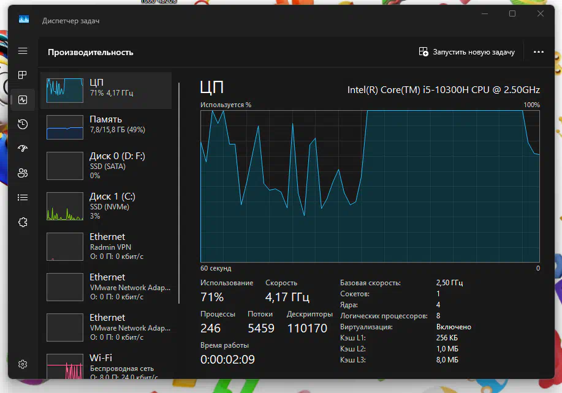Click the Процессы count 246

click(210, 328)
